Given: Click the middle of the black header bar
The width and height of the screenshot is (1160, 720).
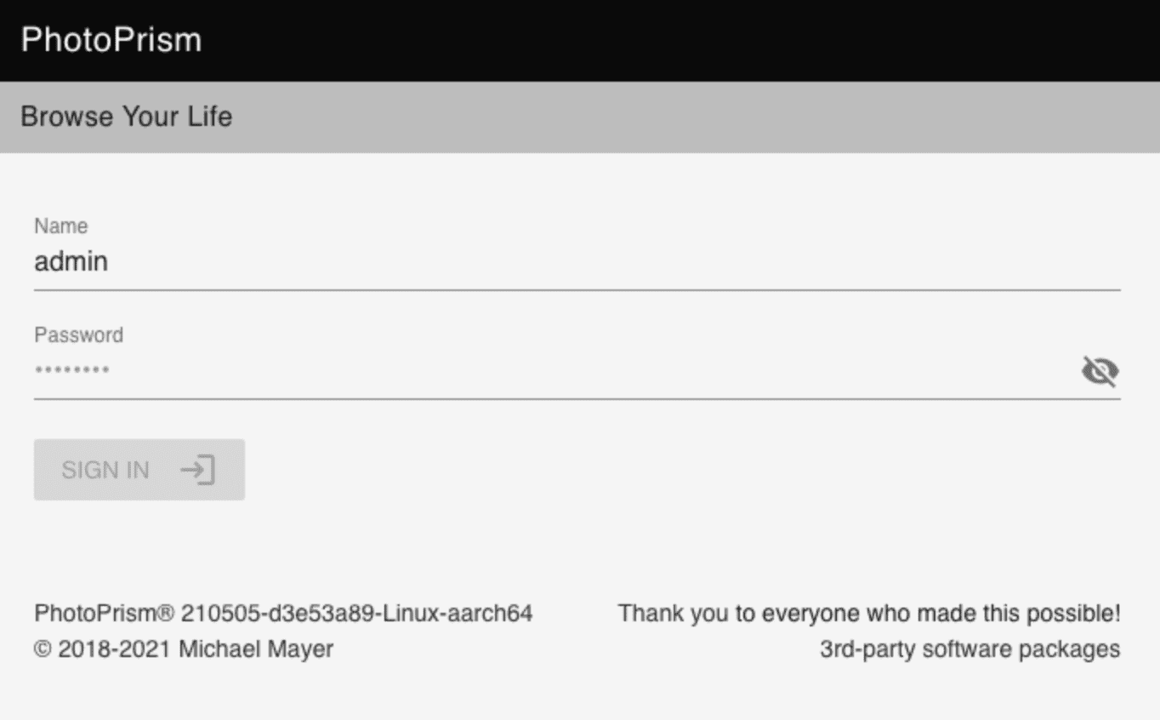Looking at the screenshot, I should pos(580,40).
